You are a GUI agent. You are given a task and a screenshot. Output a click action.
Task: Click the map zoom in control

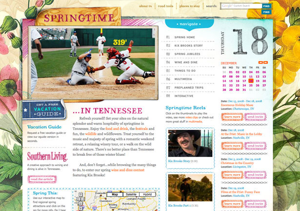(81, 209)
